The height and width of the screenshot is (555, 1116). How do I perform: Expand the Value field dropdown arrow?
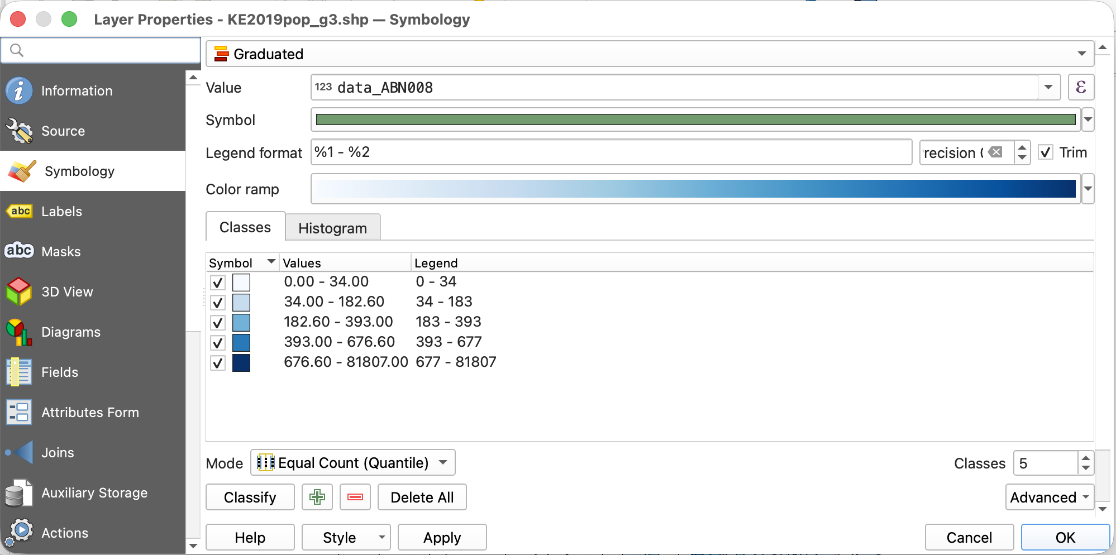tap(1048, 87)
